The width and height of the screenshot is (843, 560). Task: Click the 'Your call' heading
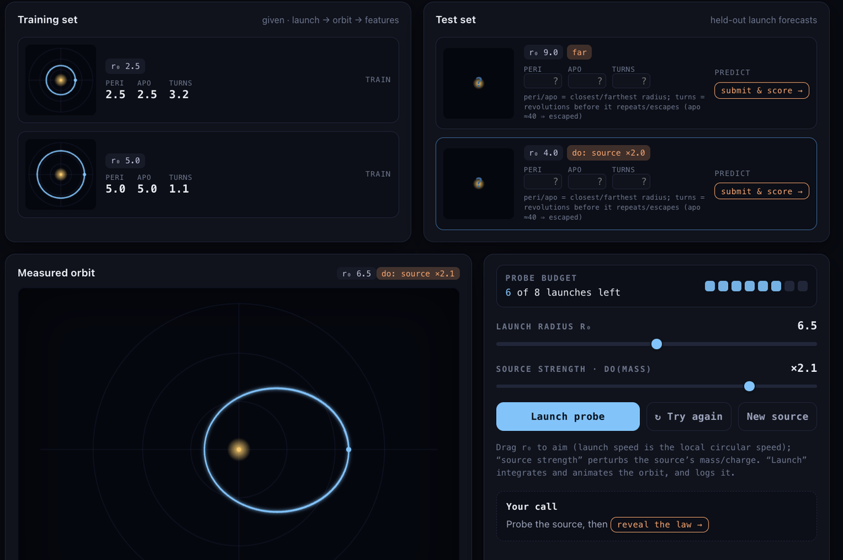click(532, 507)
